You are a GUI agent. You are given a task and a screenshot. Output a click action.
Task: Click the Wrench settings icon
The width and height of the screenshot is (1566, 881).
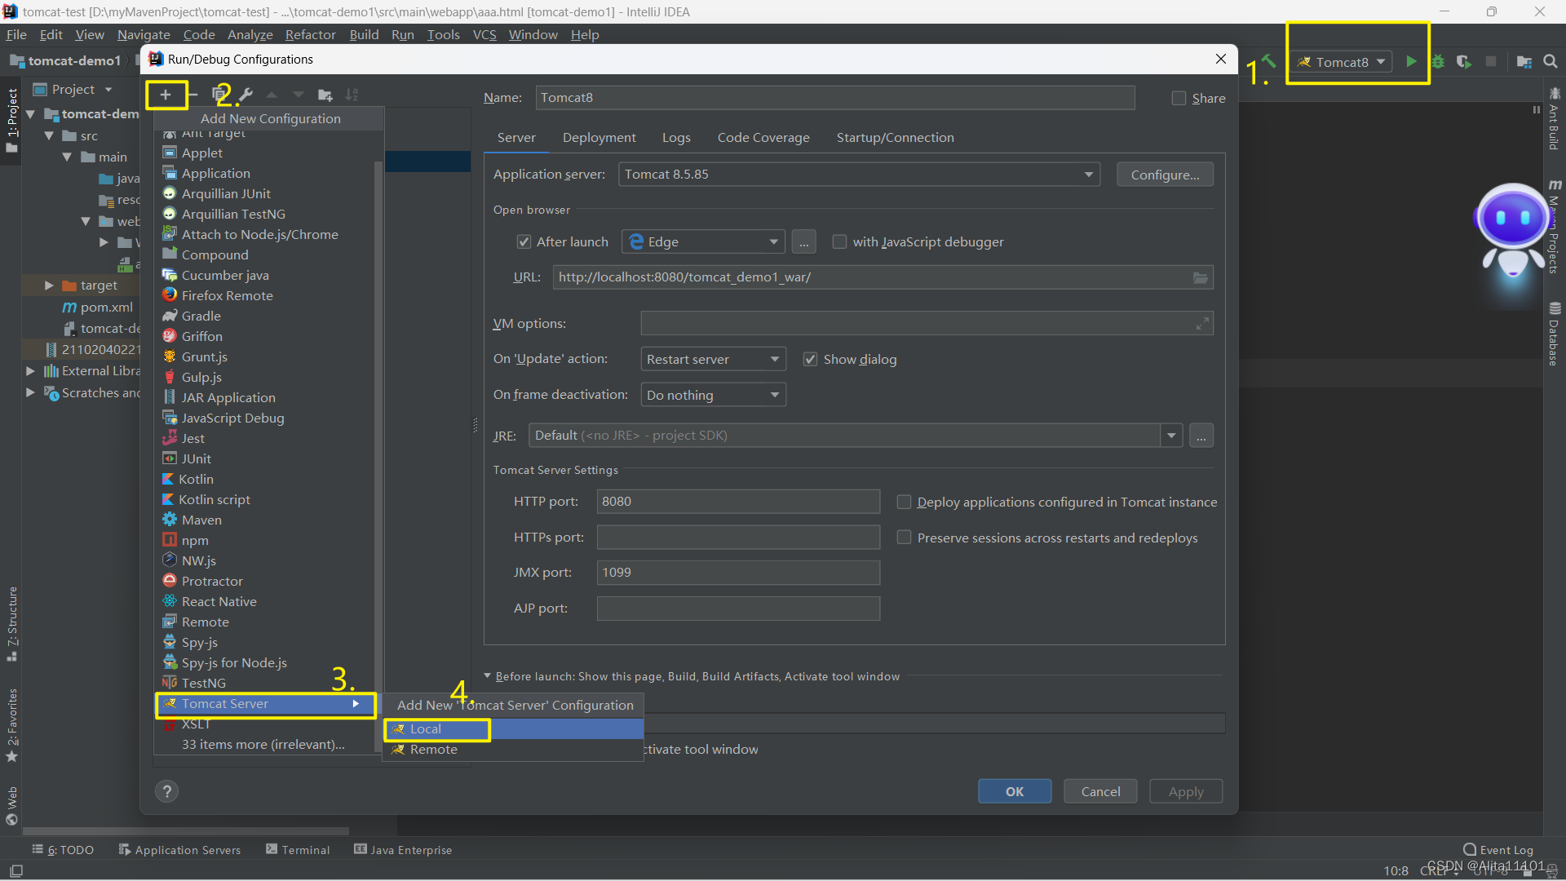[246, 95]
